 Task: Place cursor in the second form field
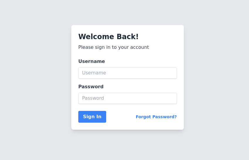(x=127, y=98)
